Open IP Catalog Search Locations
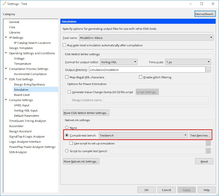 pos(32,43)
